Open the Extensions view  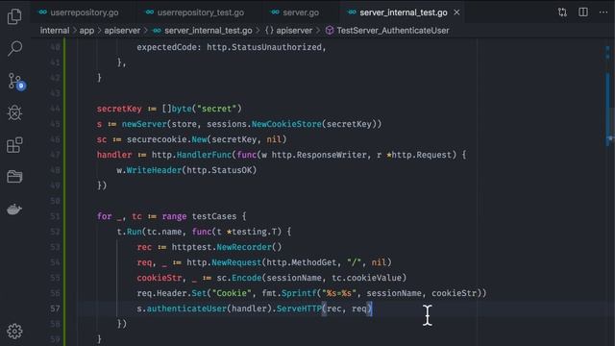pos(14,145)
